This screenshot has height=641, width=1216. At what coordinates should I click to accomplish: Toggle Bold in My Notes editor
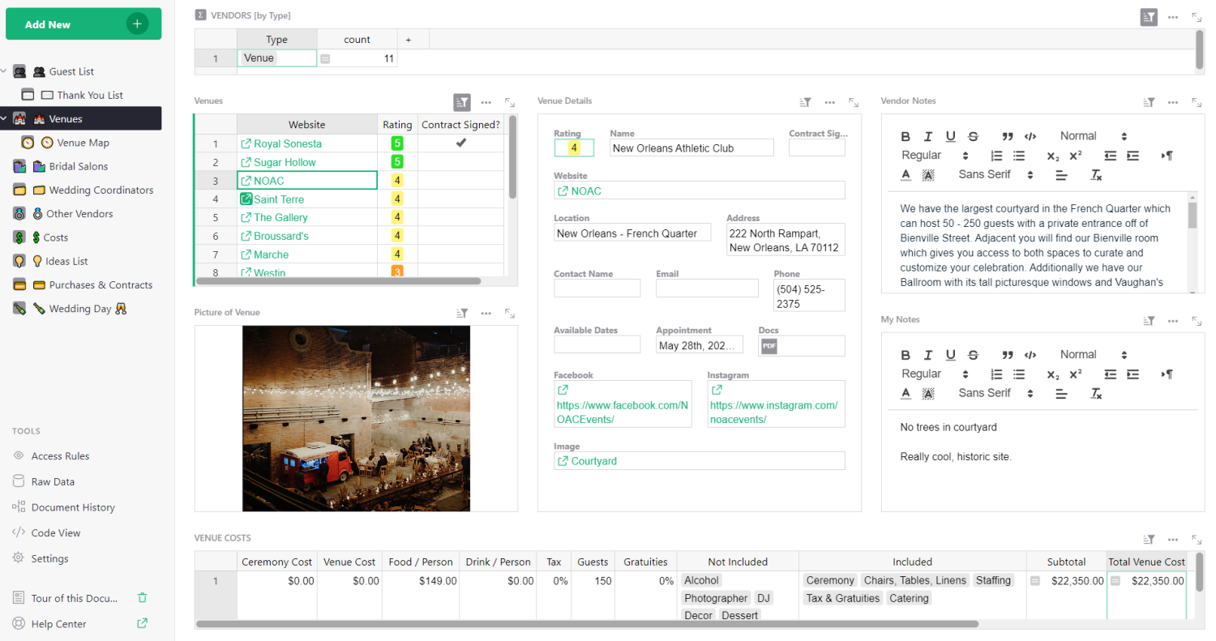click(x=906, y=355)
